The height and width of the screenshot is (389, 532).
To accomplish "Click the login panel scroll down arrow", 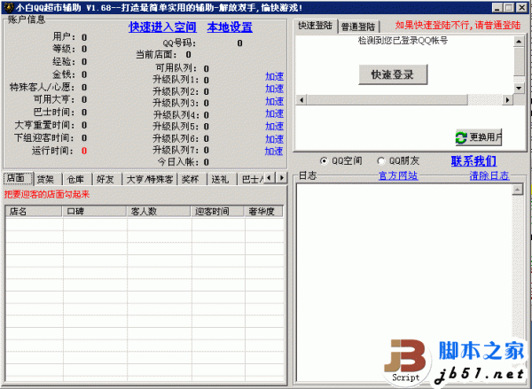I will tap(519, 89).
